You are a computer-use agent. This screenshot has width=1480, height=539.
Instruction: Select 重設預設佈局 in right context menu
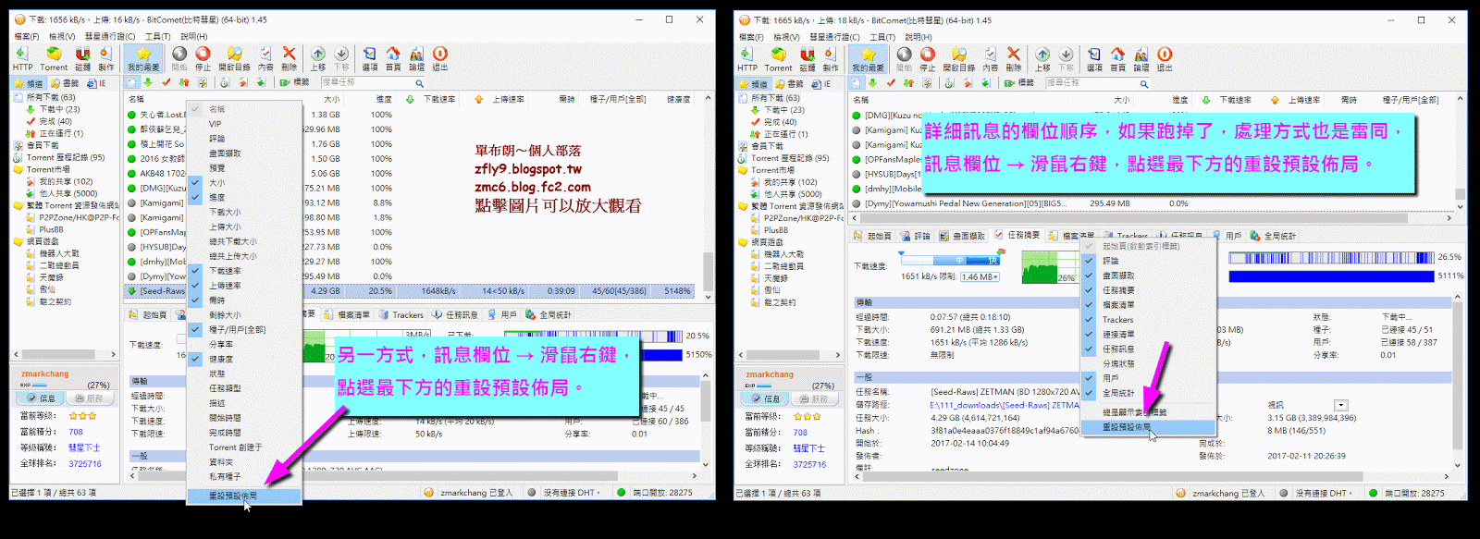click(1148, 427)
